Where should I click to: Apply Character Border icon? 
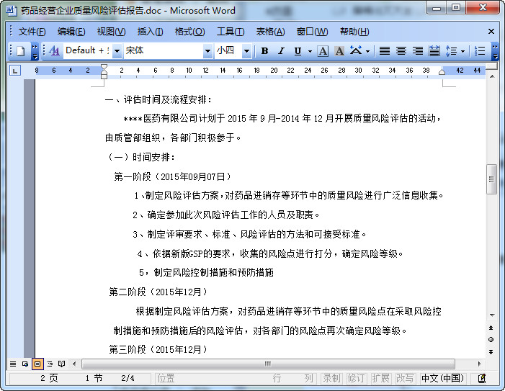pyautogui.click(x=323, y=51)
